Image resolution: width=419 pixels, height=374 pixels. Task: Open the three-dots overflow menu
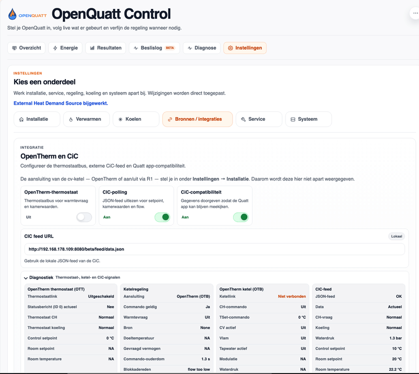tap(415, 13)
